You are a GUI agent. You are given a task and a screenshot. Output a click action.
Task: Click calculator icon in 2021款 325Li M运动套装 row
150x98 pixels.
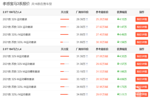coord(87,94)
